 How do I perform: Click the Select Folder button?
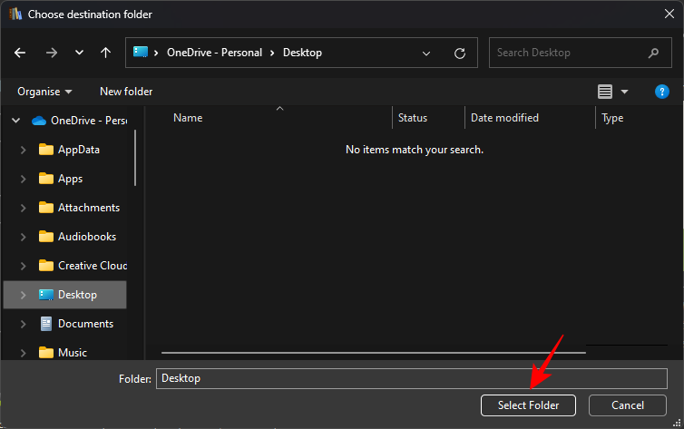coord(529,405)
